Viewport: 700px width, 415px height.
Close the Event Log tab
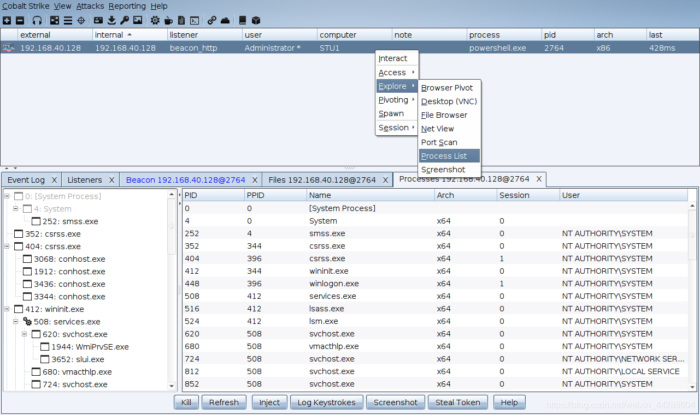(x=54, y=180)
